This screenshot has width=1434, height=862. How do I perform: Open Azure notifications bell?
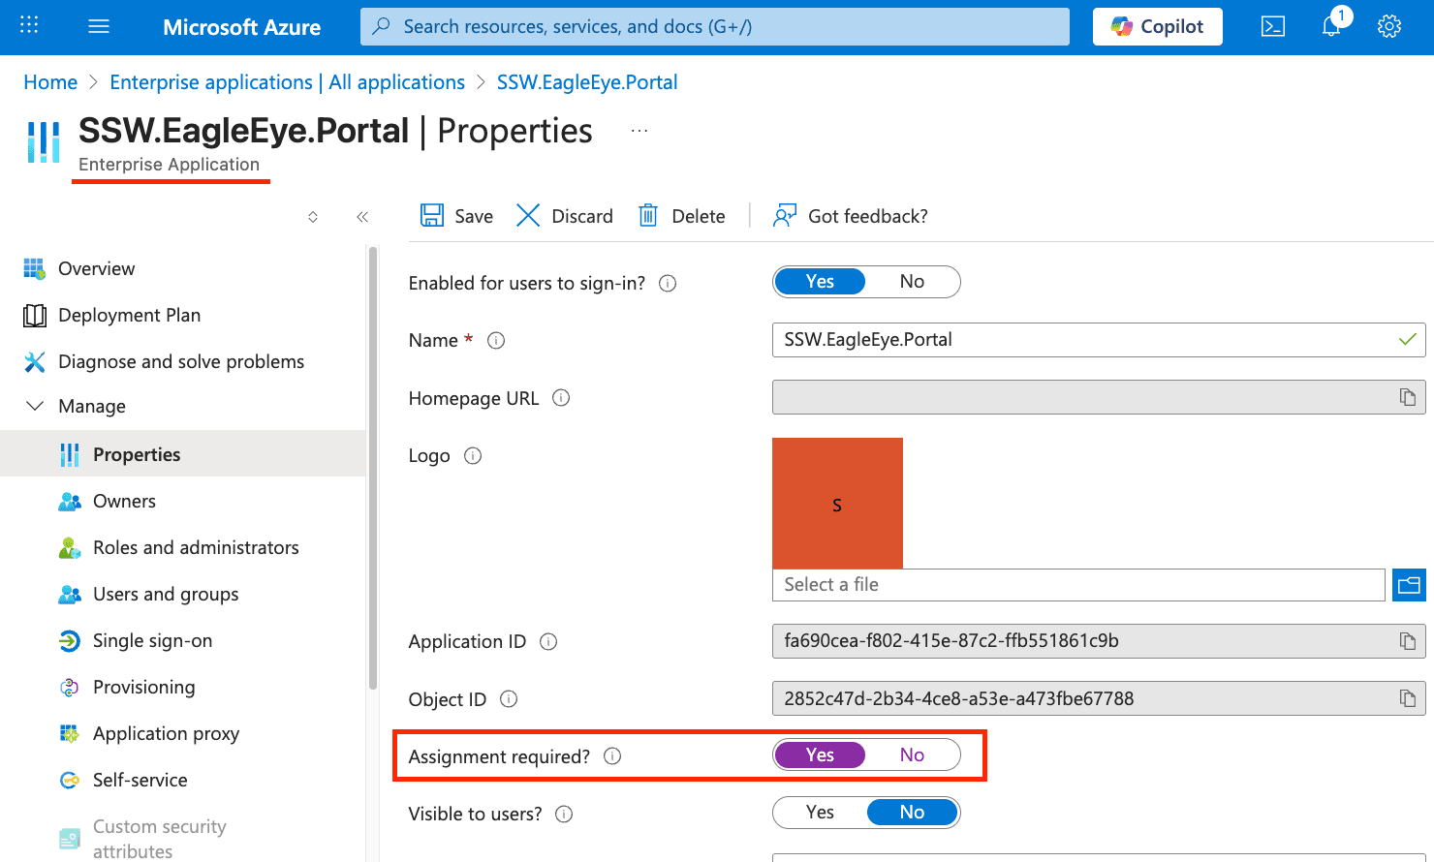pyautogui.click(x=1330, y=26)
